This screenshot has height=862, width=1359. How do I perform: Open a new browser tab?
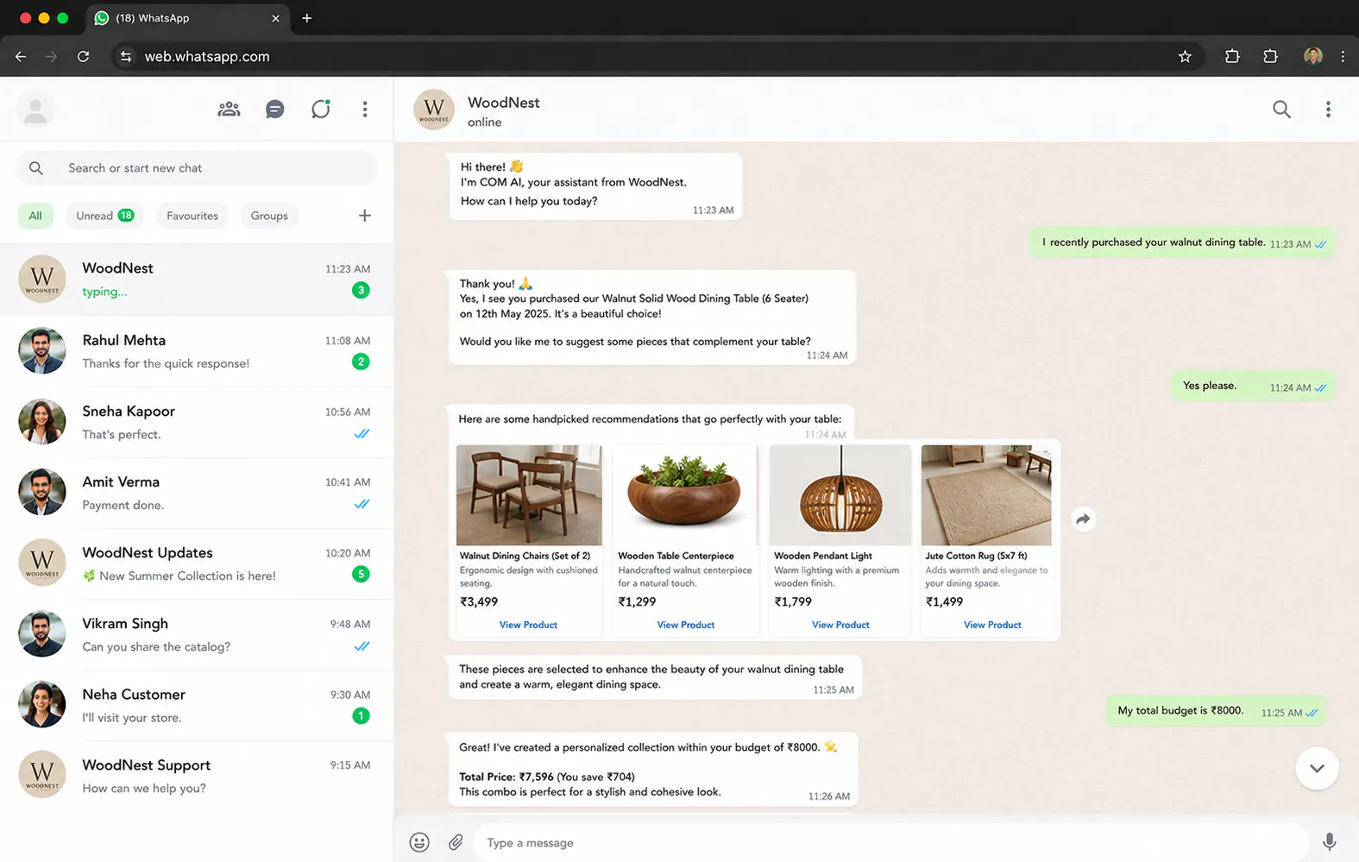(x=306, y=18)
